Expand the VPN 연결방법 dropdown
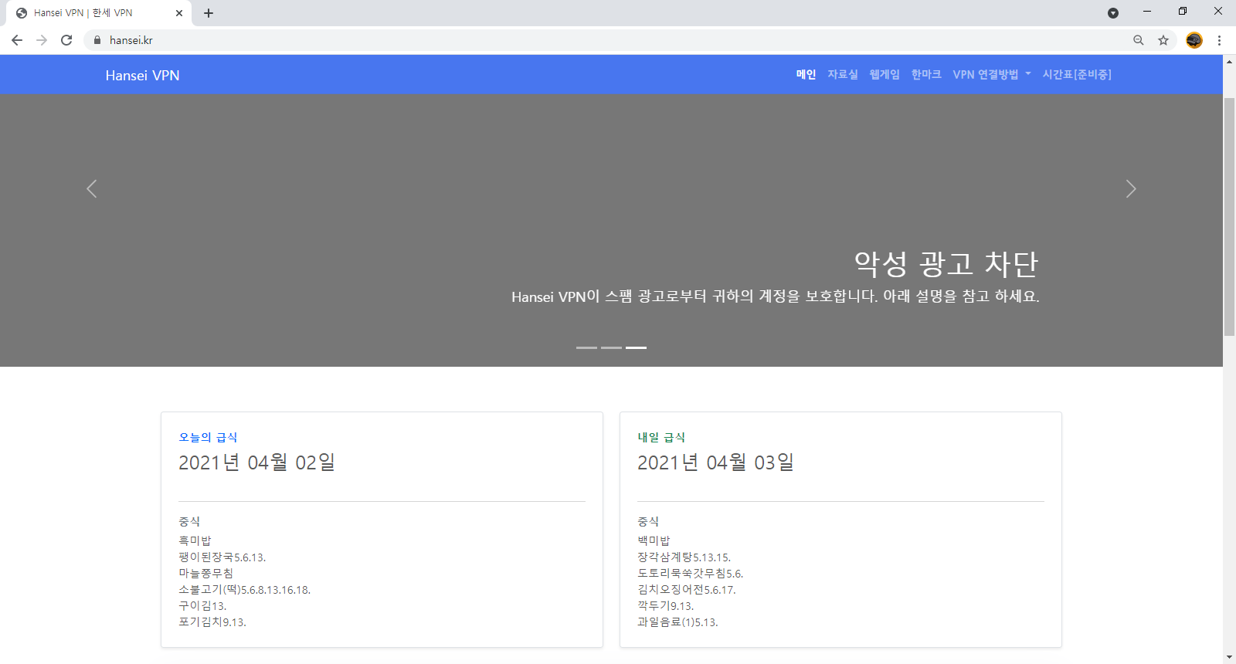The image size is (1236, 664). (x=991, y=75)
